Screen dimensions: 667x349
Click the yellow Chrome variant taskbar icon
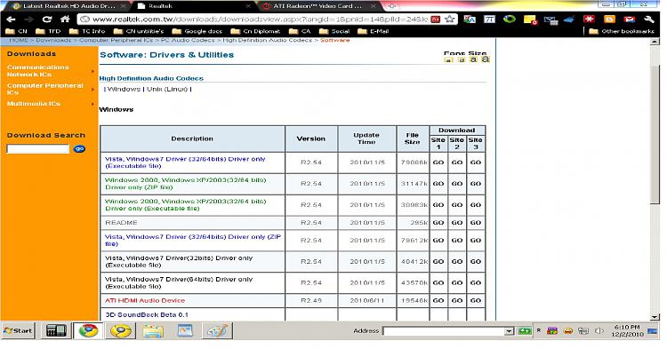[x=120, y=330]
